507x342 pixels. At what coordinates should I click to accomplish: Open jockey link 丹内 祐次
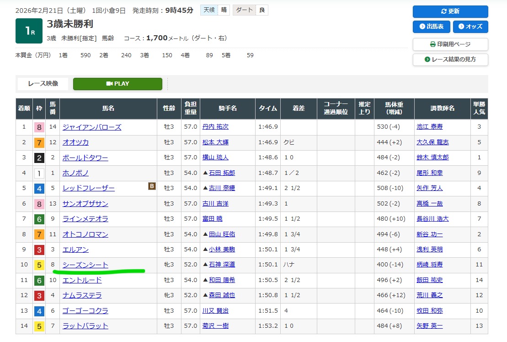click(215, 127)
